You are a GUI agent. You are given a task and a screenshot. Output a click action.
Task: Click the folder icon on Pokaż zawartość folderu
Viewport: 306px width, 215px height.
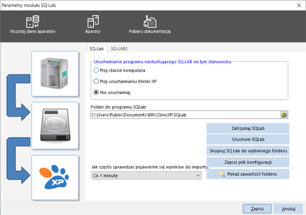click(x=221, y=174)
